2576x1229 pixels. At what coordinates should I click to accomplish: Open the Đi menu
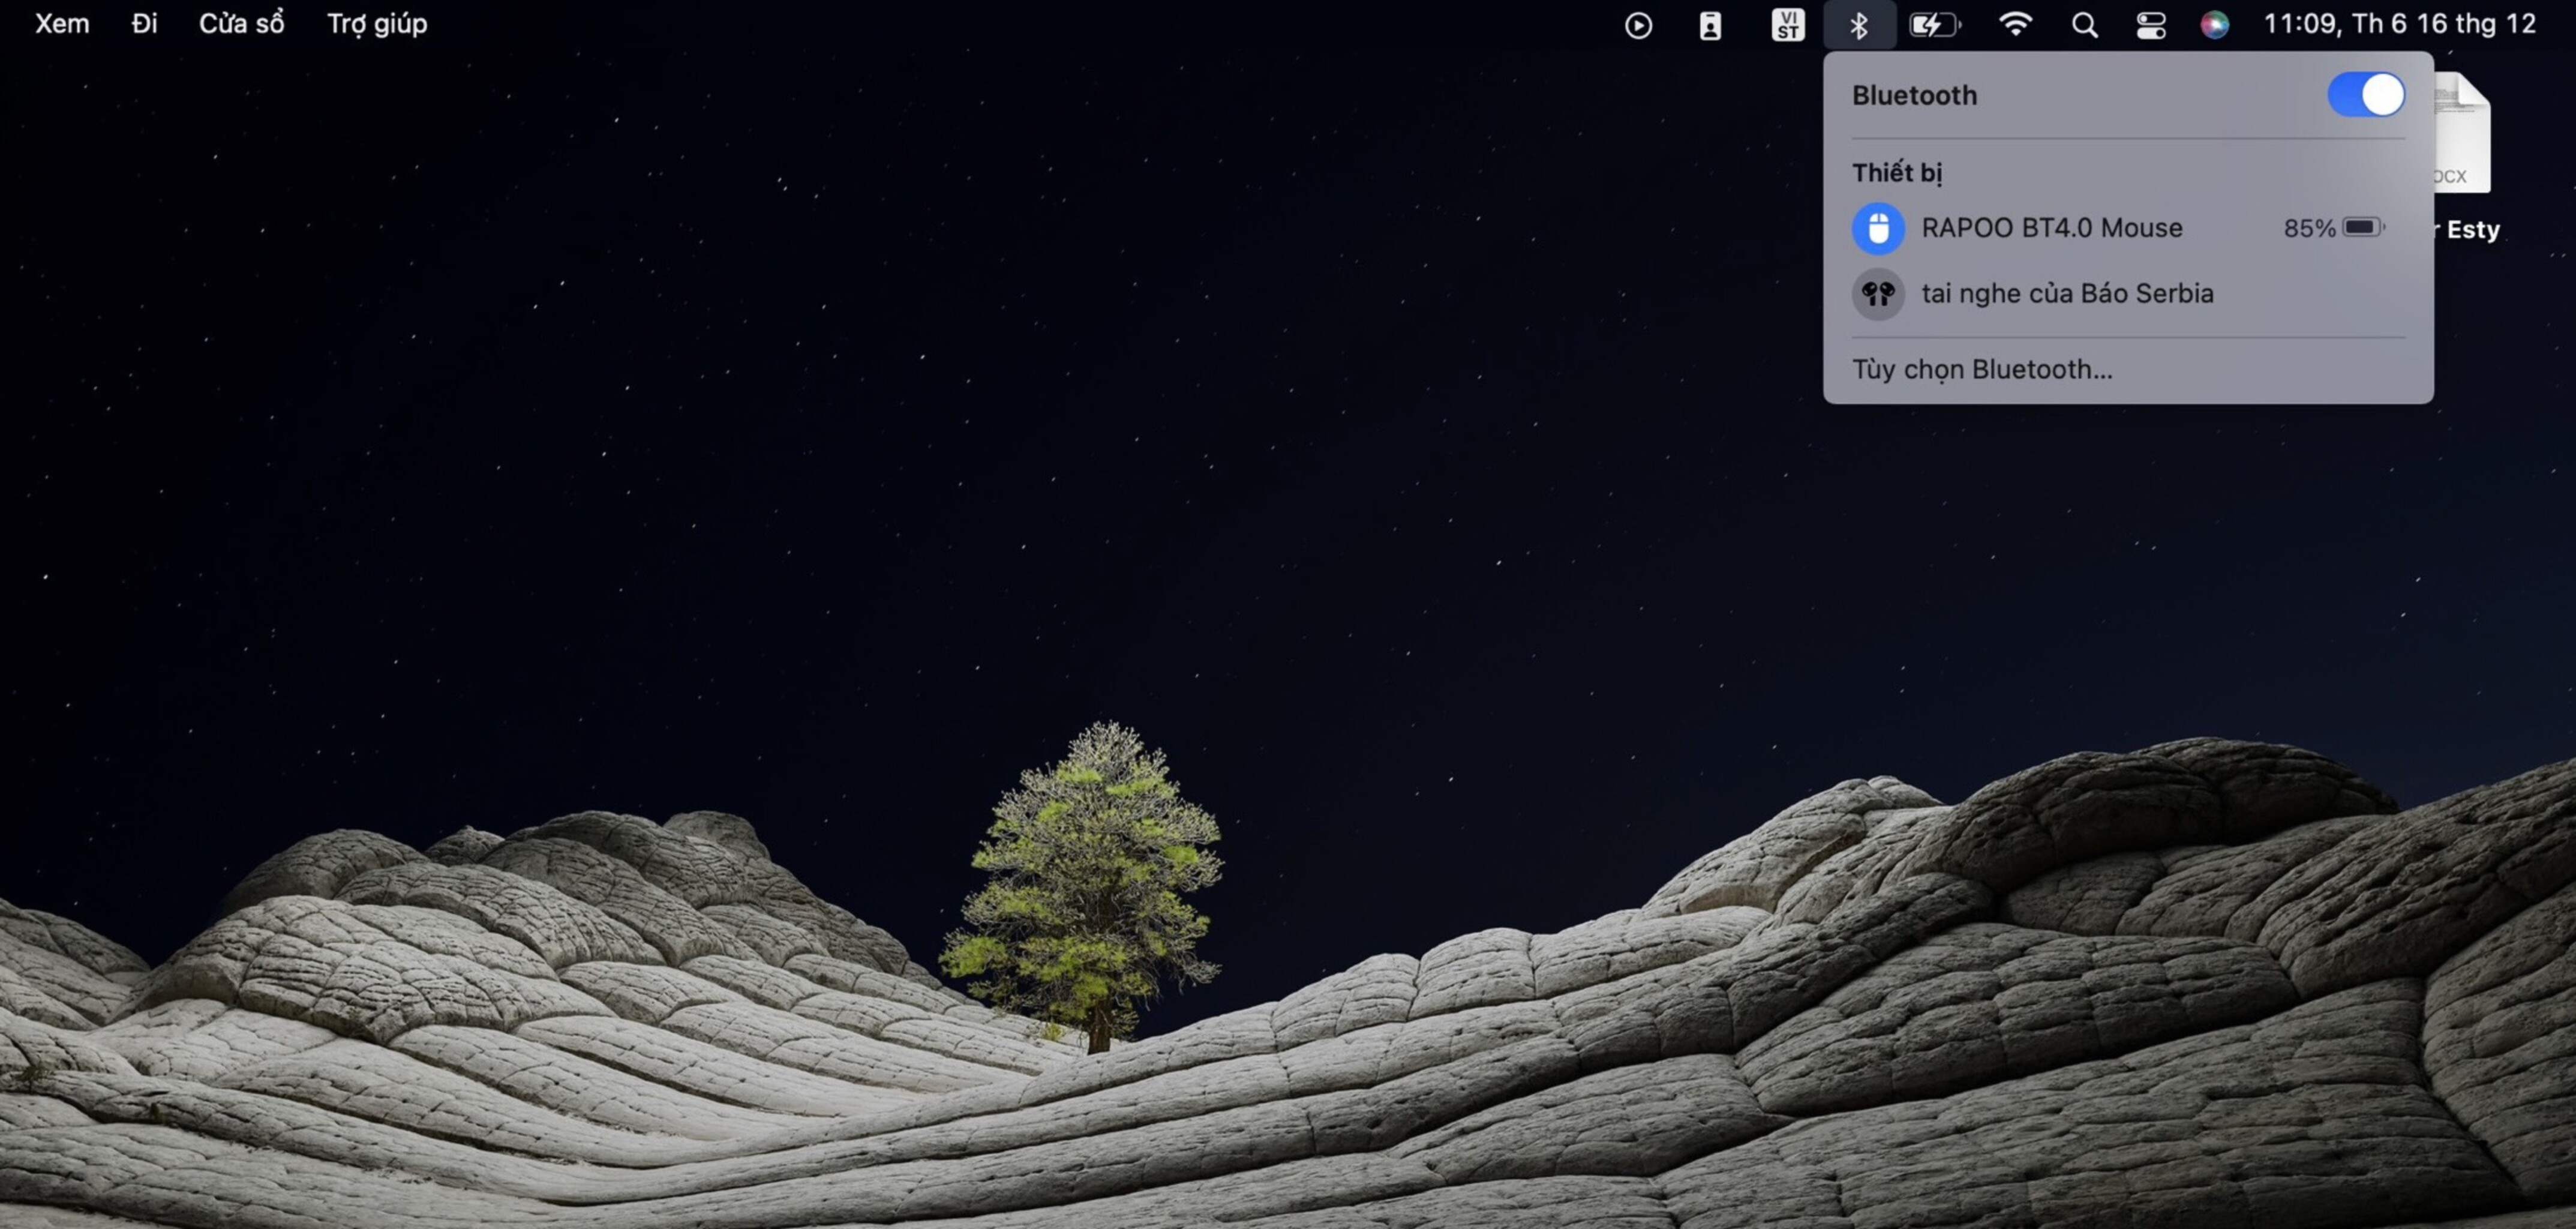tap(144, 24)
